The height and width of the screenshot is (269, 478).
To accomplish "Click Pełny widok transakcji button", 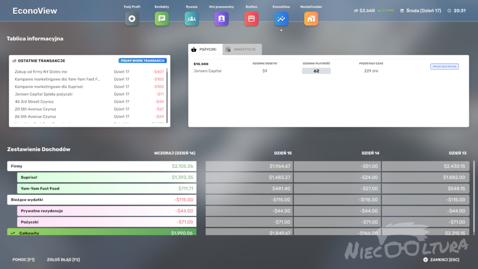I will (142, 61).
